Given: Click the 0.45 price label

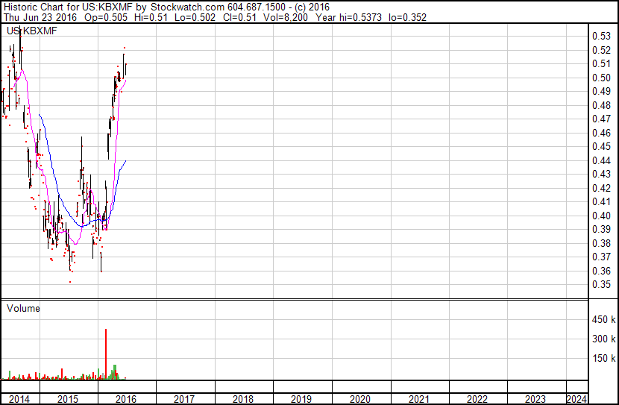Looking at the screenshot, I should (x=601, y=146).
